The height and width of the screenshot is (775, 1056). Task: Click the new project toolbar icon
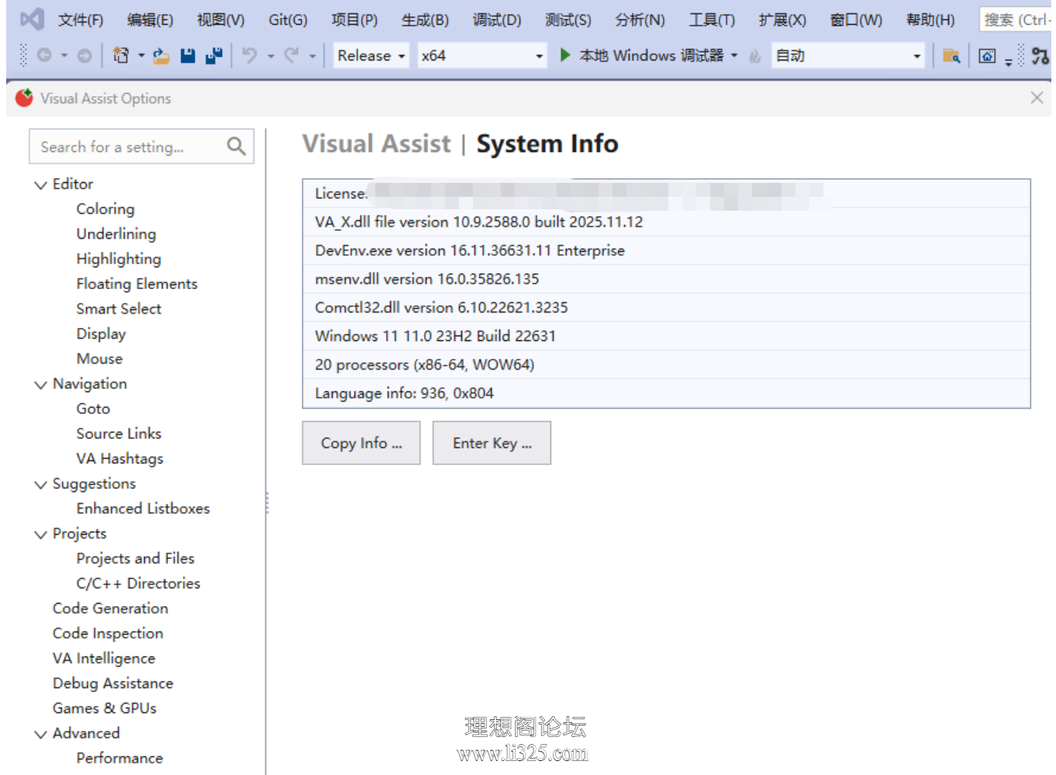[x=121, y=56]
